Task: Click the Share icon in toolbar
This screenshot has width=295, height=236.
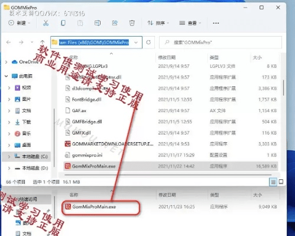Action: (115, 23)
